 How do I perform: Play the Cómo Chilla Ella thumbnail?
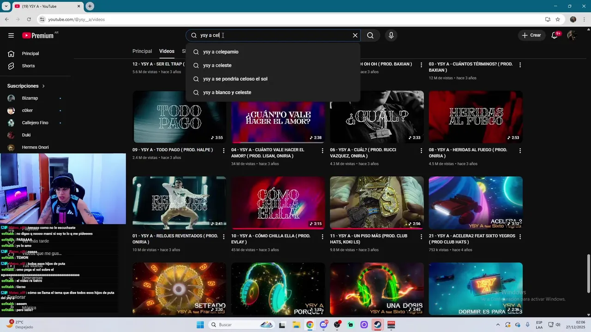click(x=278, y=202)
